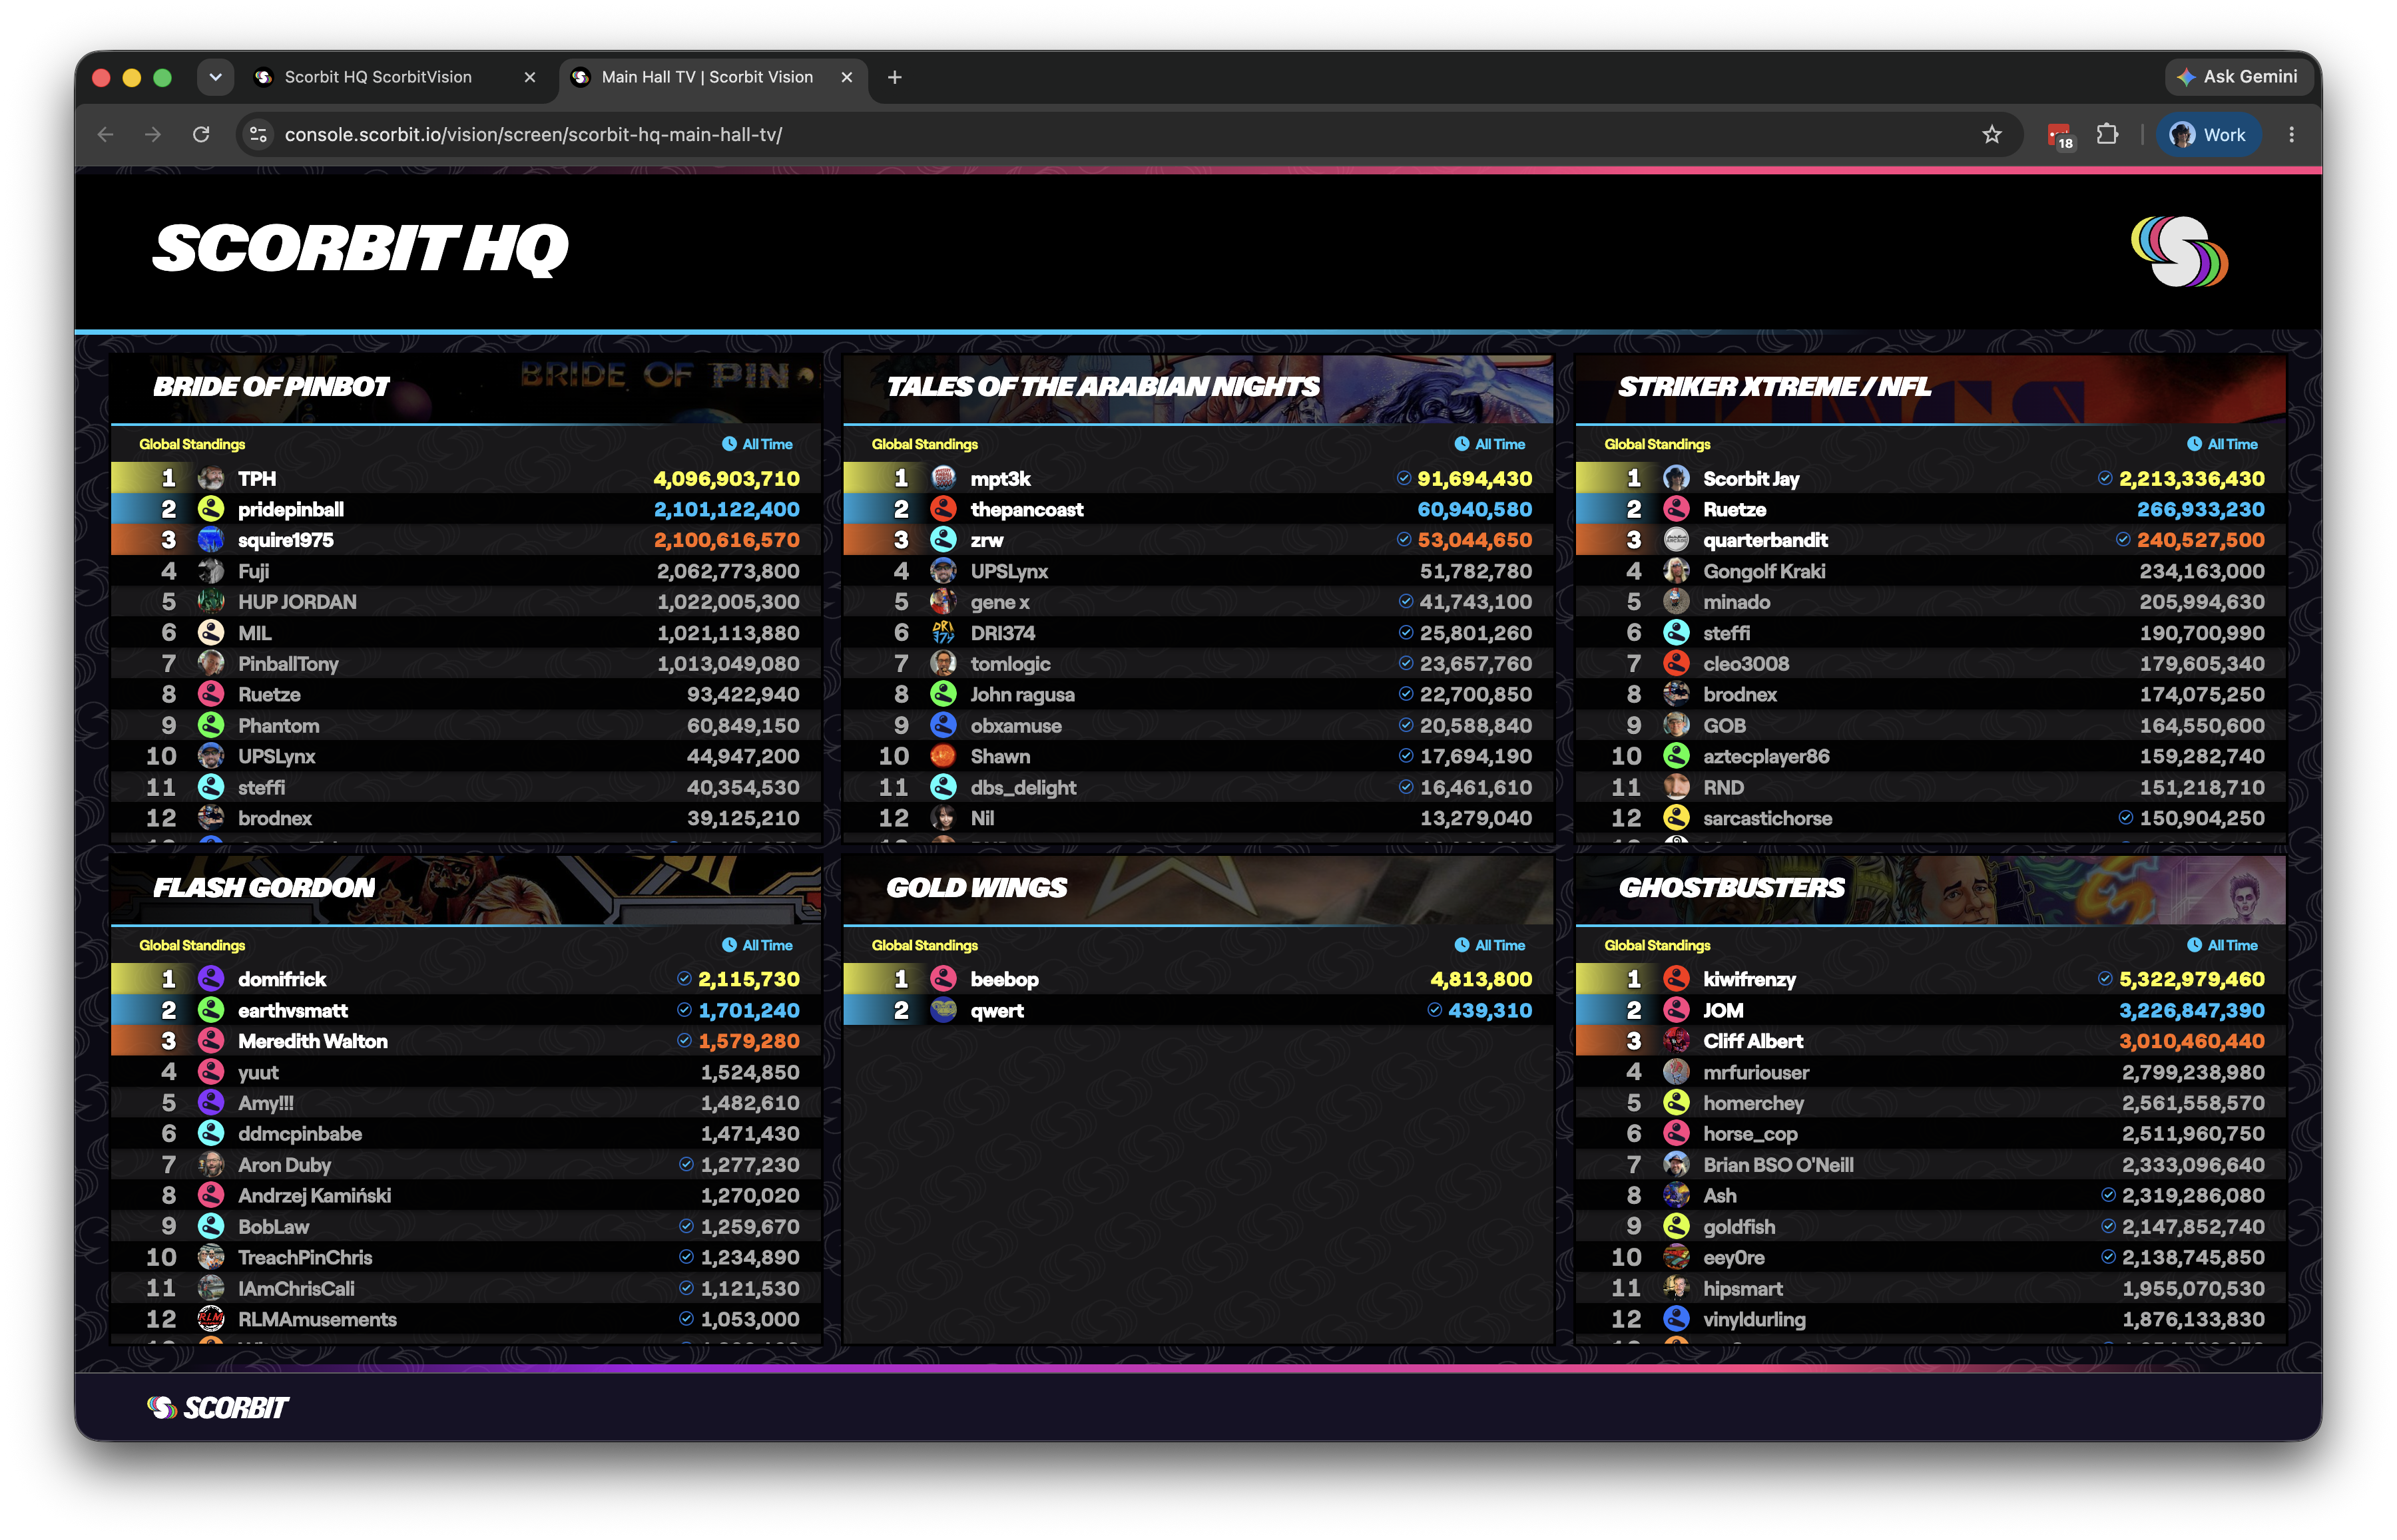Open site information icon in address bar

(x=258, y=134)
